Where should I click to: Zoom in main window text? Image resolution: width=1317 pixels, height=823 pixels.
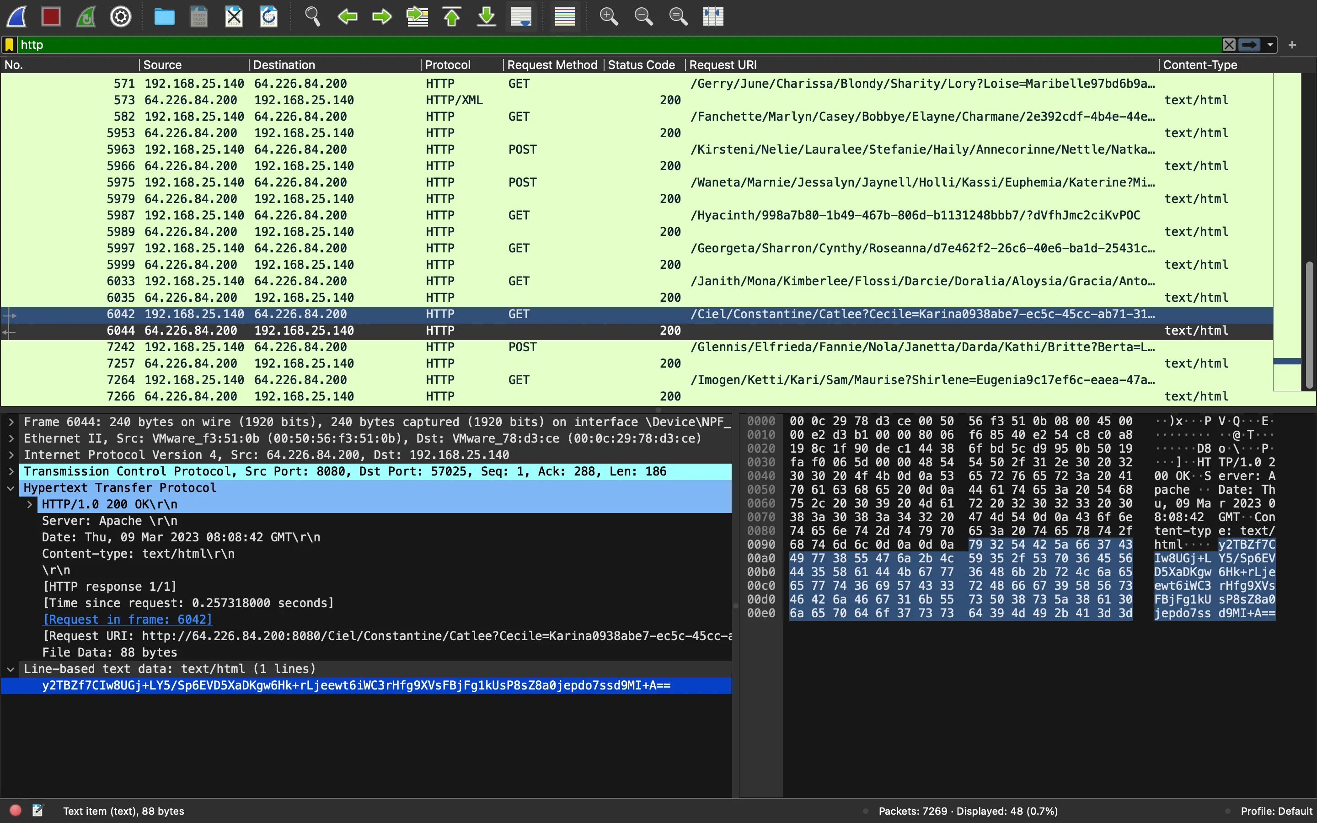tap(609, 16)
